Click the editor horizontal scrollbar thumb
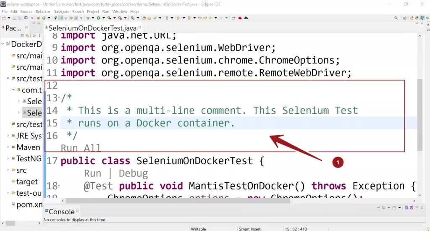 click(x=178, y=201)
